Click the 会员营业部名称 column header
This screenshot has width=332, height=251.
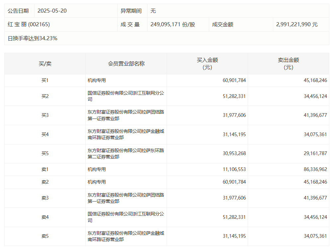[x=126, y=63]
